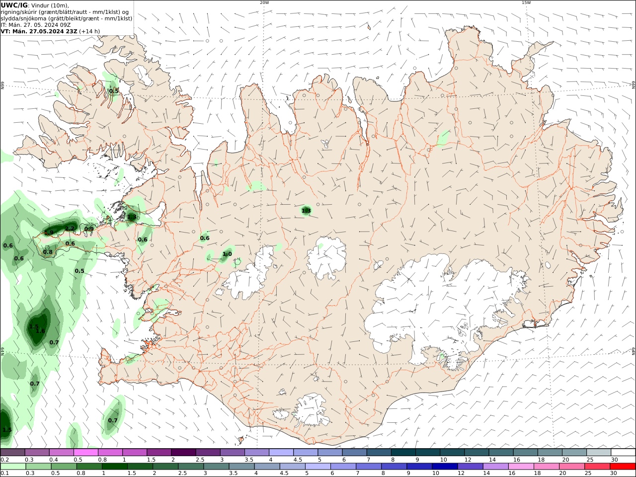
Task: Click the 0.1 label under rain scale
Action: click(4, 474)
